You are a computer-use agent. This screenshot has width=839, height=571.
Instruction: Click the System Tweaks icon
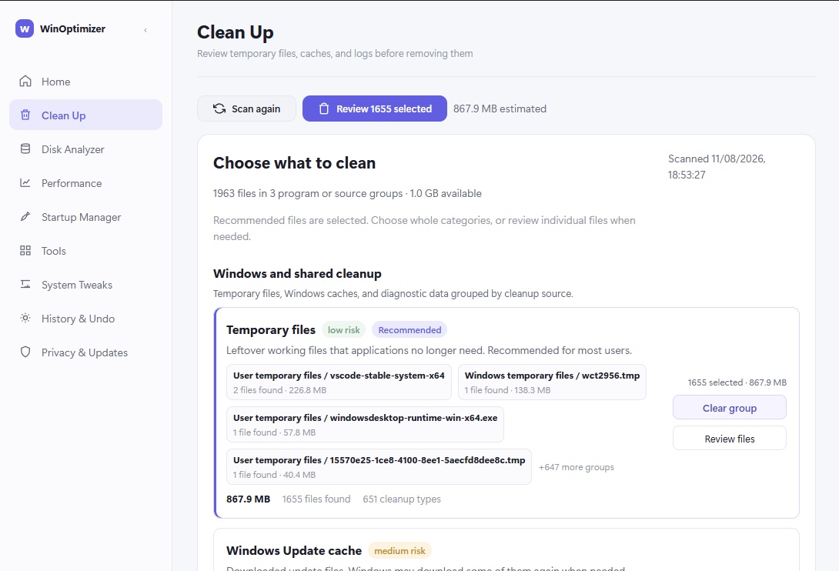pyautogui.click(x=25, y=284)
